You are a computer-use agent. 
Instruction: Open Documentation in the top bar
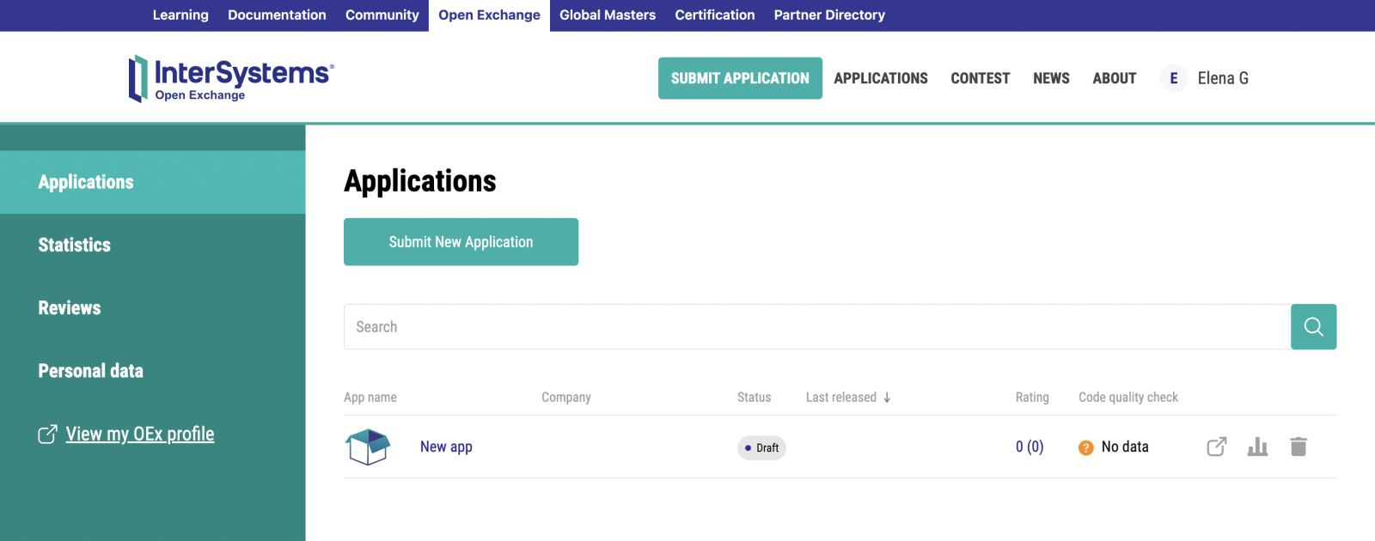coord(277,15)
